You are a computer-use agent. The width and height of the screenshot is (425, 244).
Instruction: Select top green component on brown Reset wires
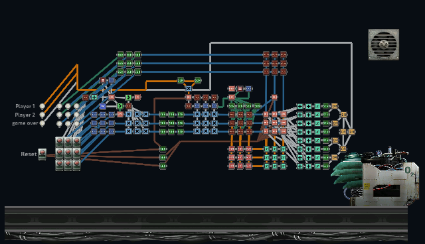tap(163, 149)
